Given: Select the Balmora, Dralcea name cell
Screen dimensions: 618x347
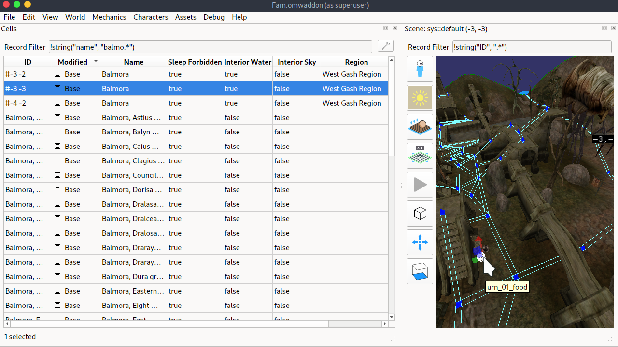Looking at the screenshot, I should click(134, 219).
